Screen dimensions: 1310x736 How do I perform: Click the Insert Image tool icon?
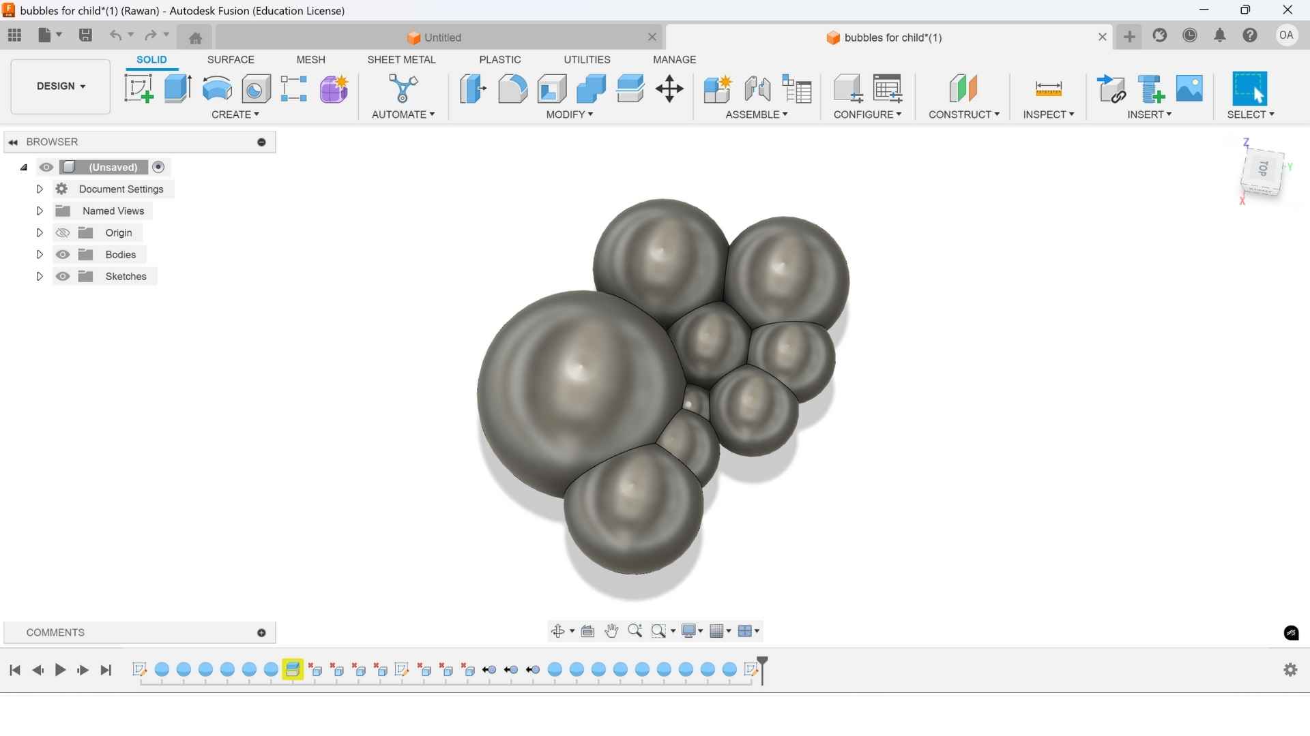(1189, 89)
